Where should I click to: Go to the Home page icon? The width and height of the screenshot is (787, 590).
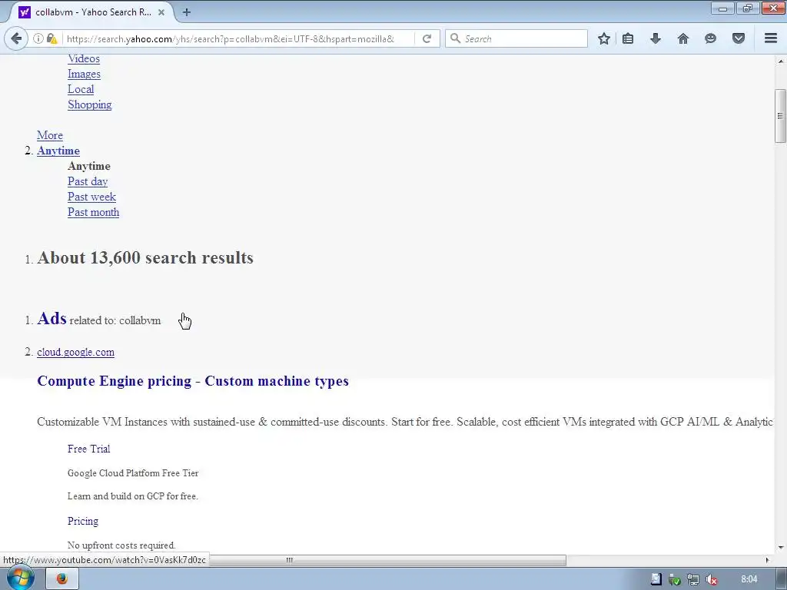pyautogui.click(x=683, y=38)
